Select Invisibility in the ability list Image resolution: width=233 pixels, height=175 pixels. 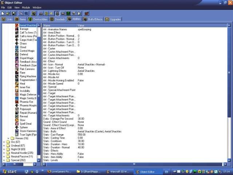tap(25, 91)
